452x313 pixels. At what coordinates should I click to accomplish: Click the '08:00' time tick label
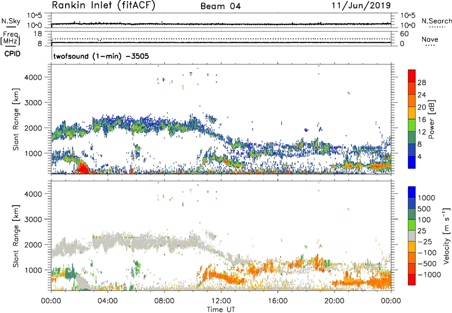tap(164, 301)
